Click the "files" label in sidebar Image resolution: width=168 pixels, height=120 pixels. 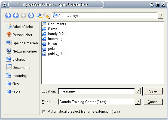click(16, 84)
